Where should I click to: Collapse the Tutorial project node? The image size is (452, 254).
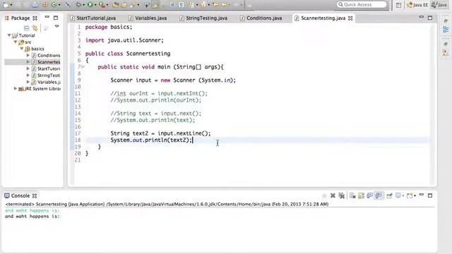[9, 35]
